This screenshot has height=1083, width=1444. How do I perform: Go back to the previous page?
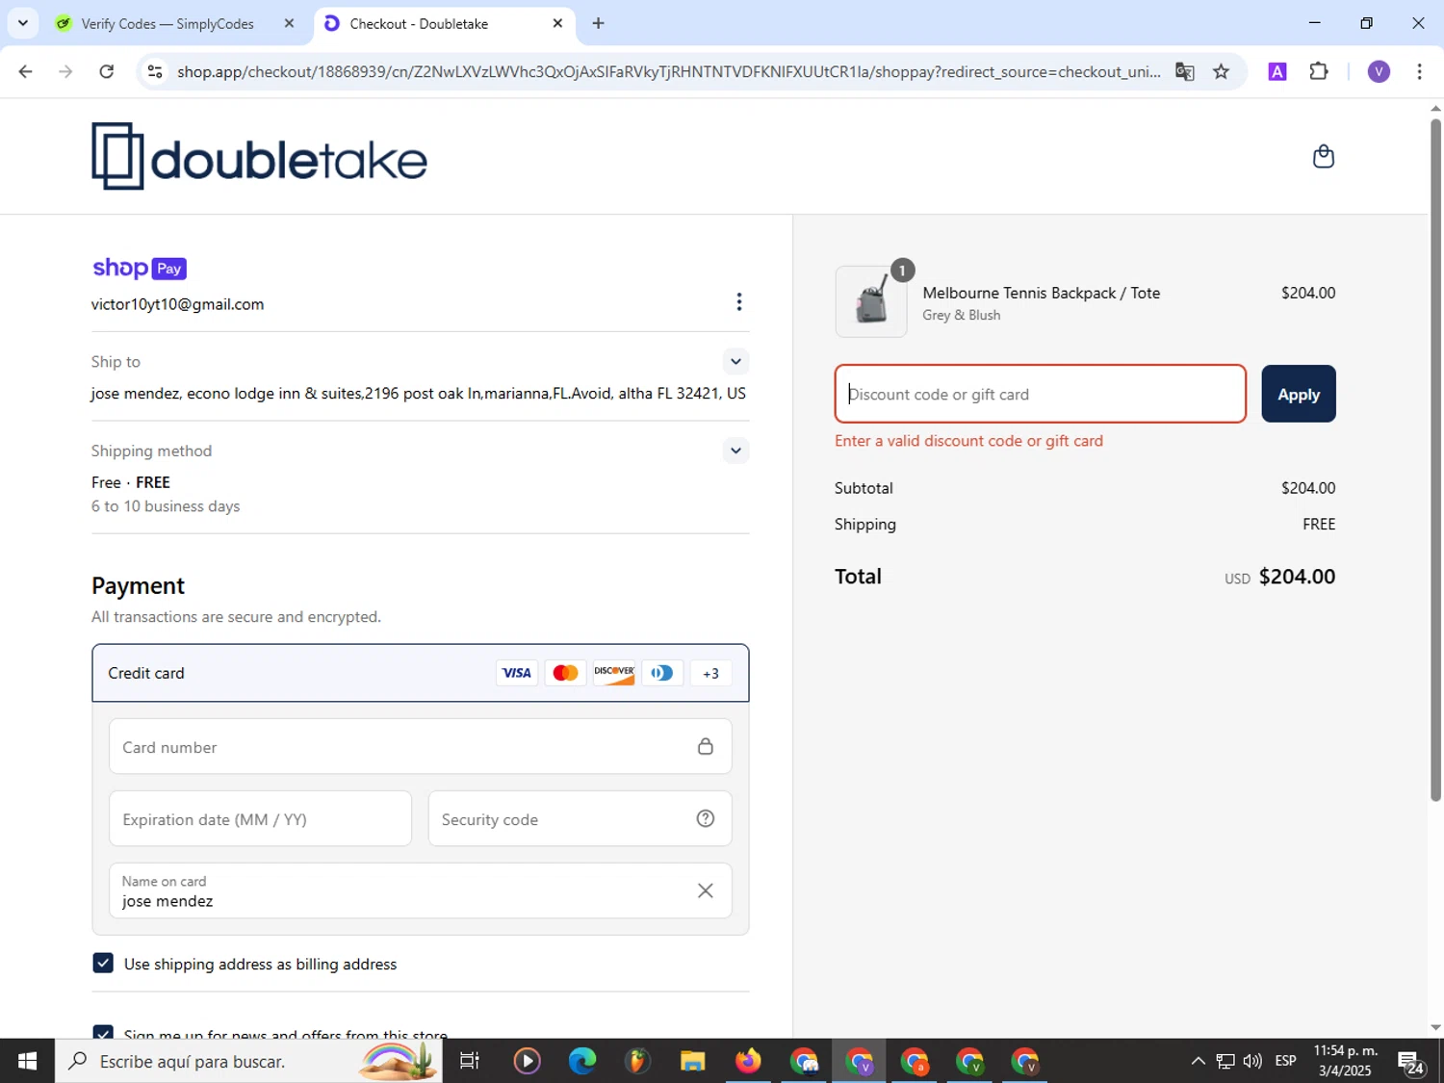25,71
